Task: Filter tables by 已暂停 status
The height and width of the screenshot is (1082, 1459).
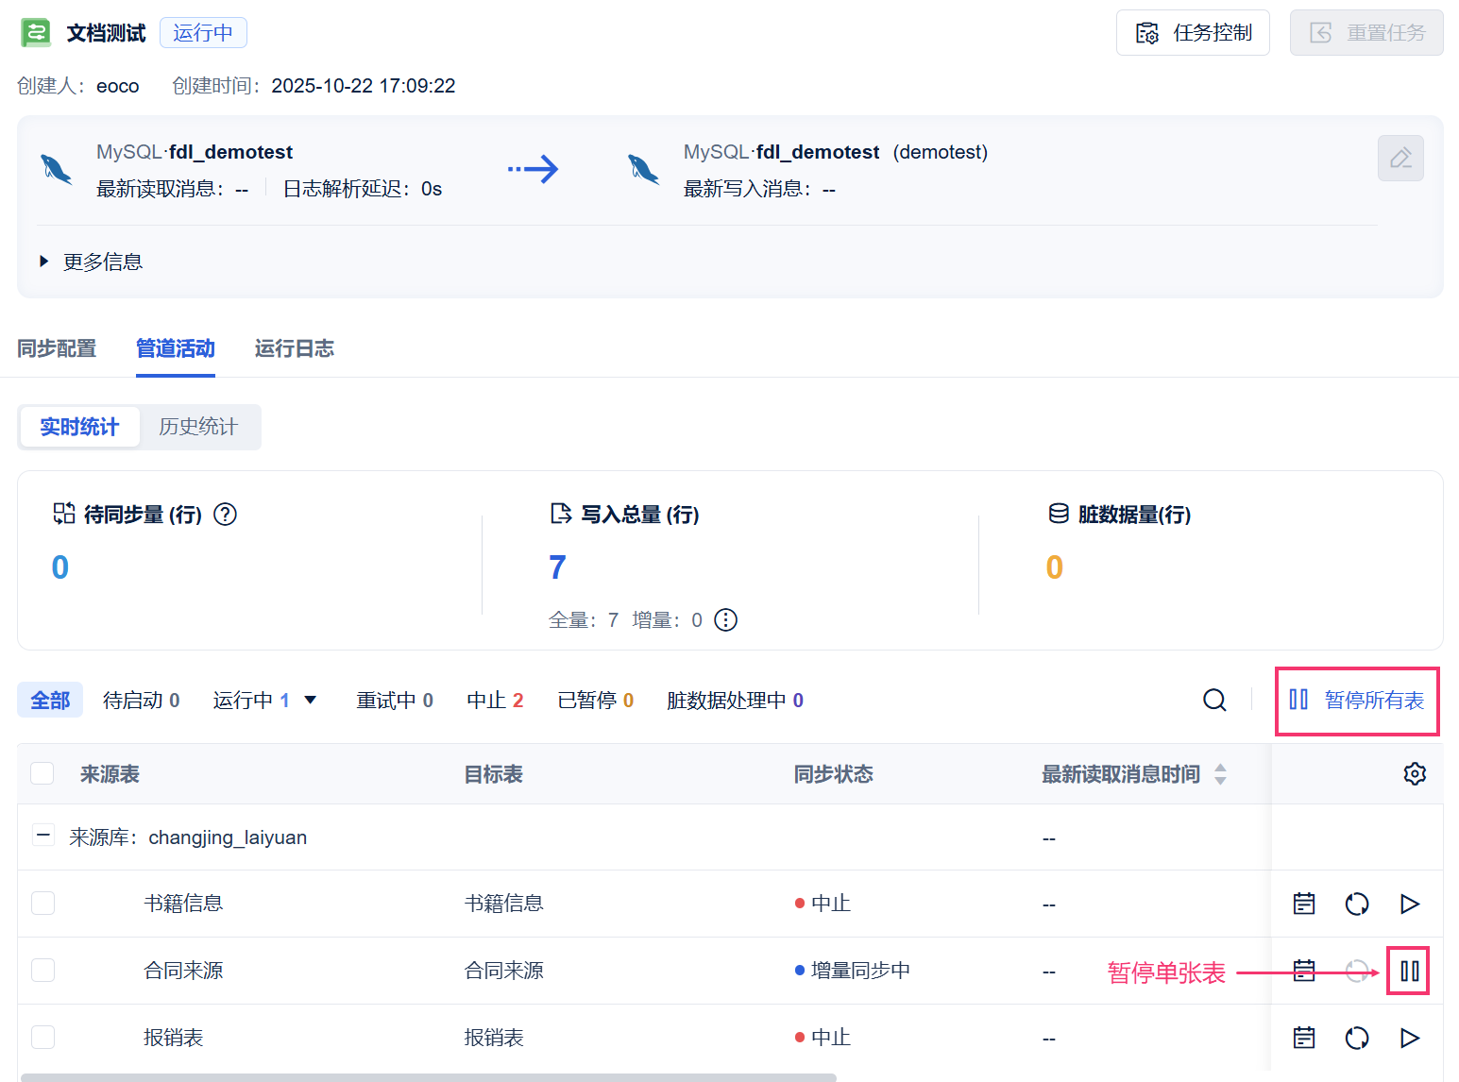Action: point(596,700)
